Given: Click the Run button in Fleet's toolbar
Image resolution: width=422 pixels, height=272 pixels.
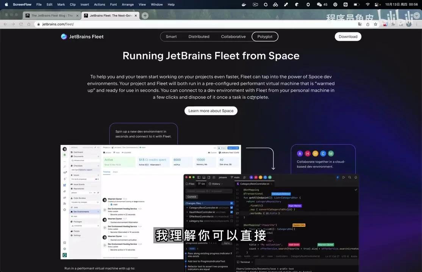Looking at the screenshot, I should tap(344, 177).
